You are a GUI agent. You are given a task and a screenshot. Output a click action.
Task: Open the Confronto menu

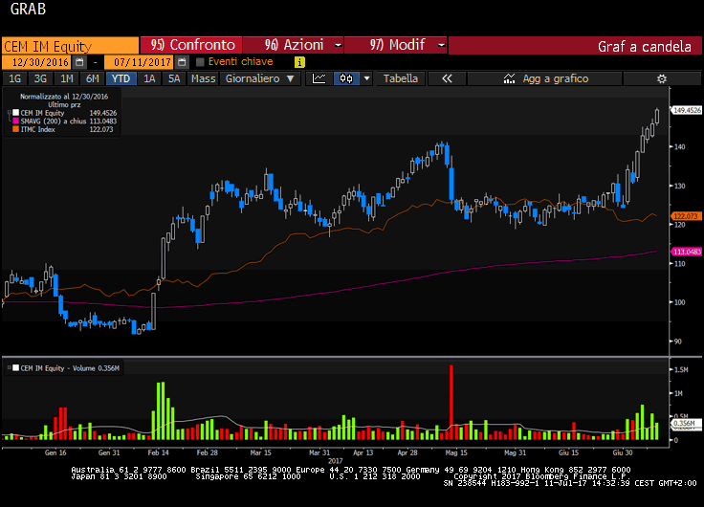[x=192, y=45]
